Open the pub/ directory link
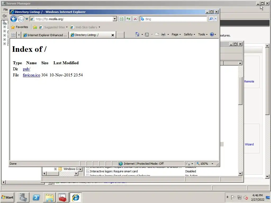Image resolution: width=271 pixels, height=203 pixels. 26,69
